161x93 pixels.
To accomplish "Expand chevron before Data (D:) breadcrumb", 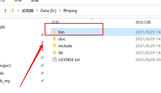I will tap(37, 10).
